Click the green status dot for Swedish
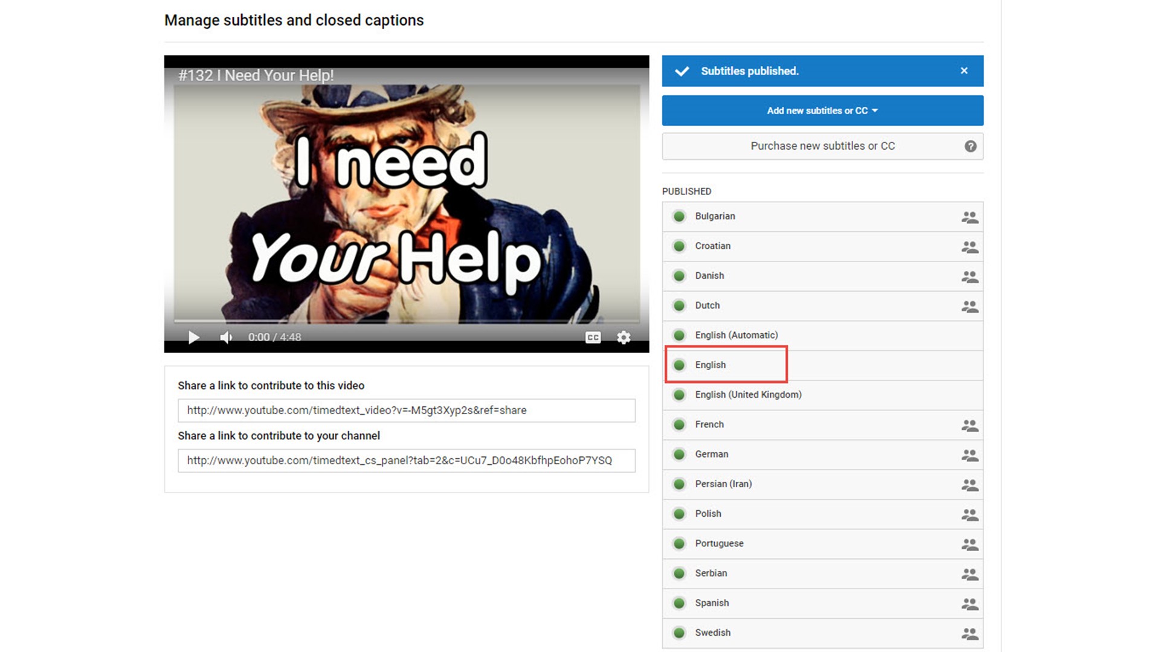 tap(679, 633)
